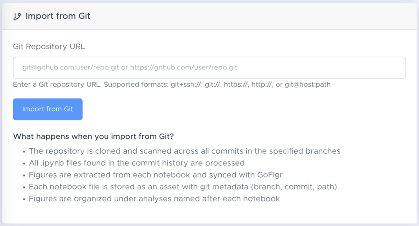Select the "repository is cloned and scanned" bullet
The width and height of the screenshot is (419, 226).
(184, 151)
